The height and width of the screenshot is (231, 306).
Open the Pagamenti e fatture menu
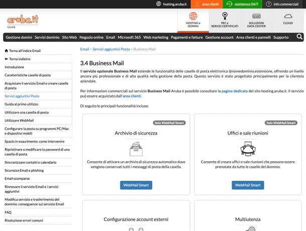[187, 37]
